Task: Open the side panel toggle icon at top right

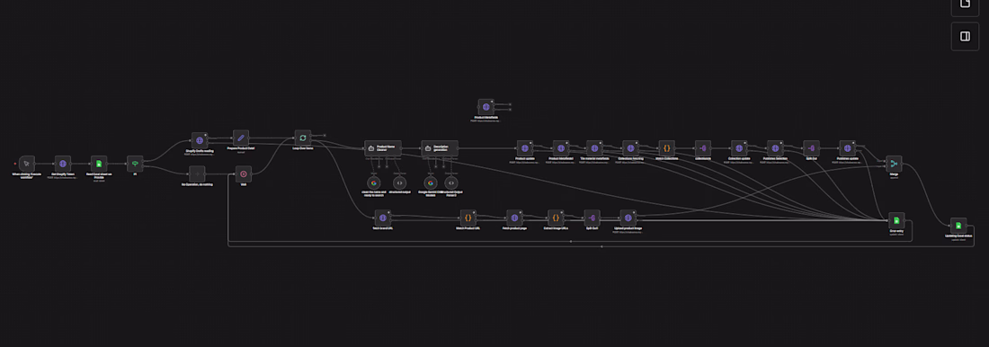Action: point(965,37)
